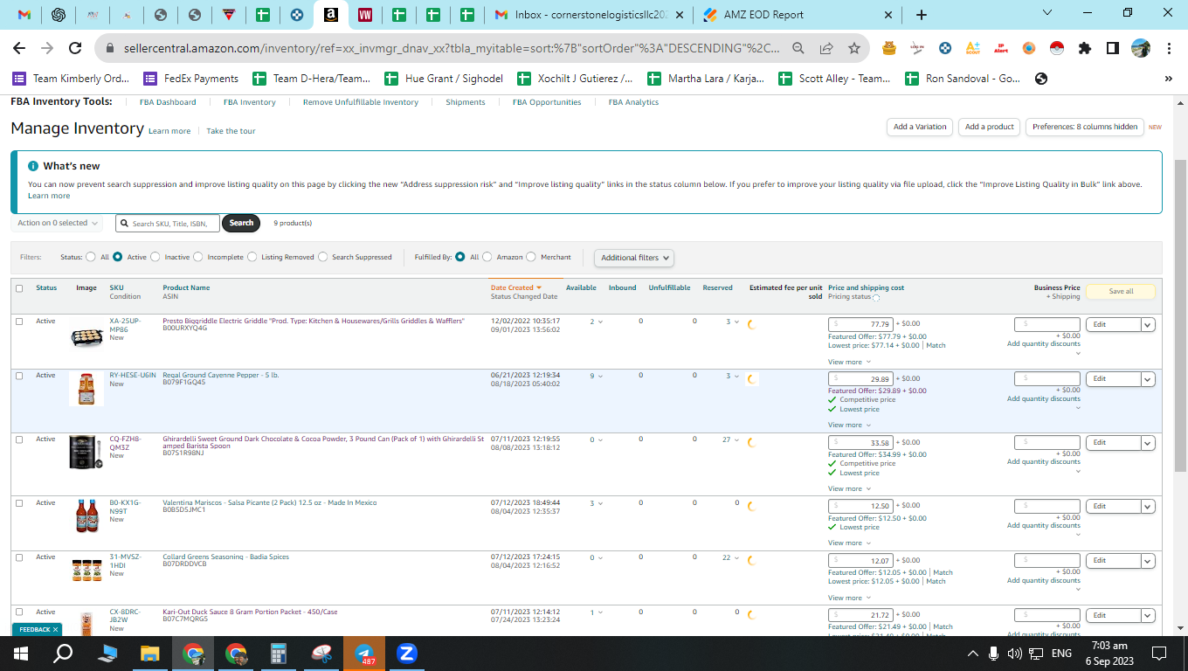Open Valentina Mariscos Salsa Picante product link
This screenshot has width=1188, height=671.
click(x=270, y=502)
